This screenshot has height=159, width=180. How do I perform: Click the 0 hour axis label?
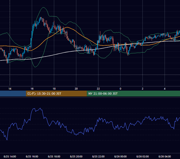pyautogui.click(x=120, y=89)
